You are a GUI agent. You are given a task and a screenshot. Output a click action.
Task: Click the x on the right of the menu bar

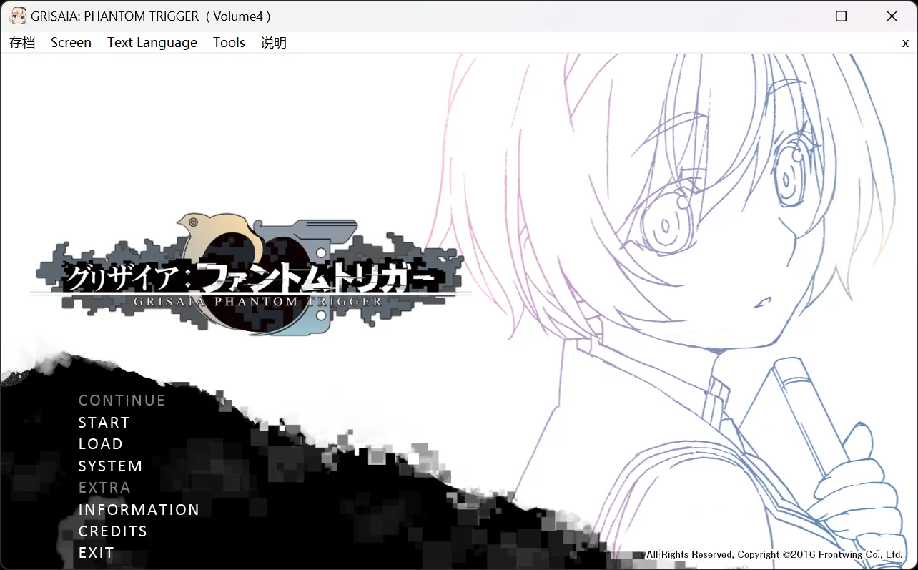point(905,43)
